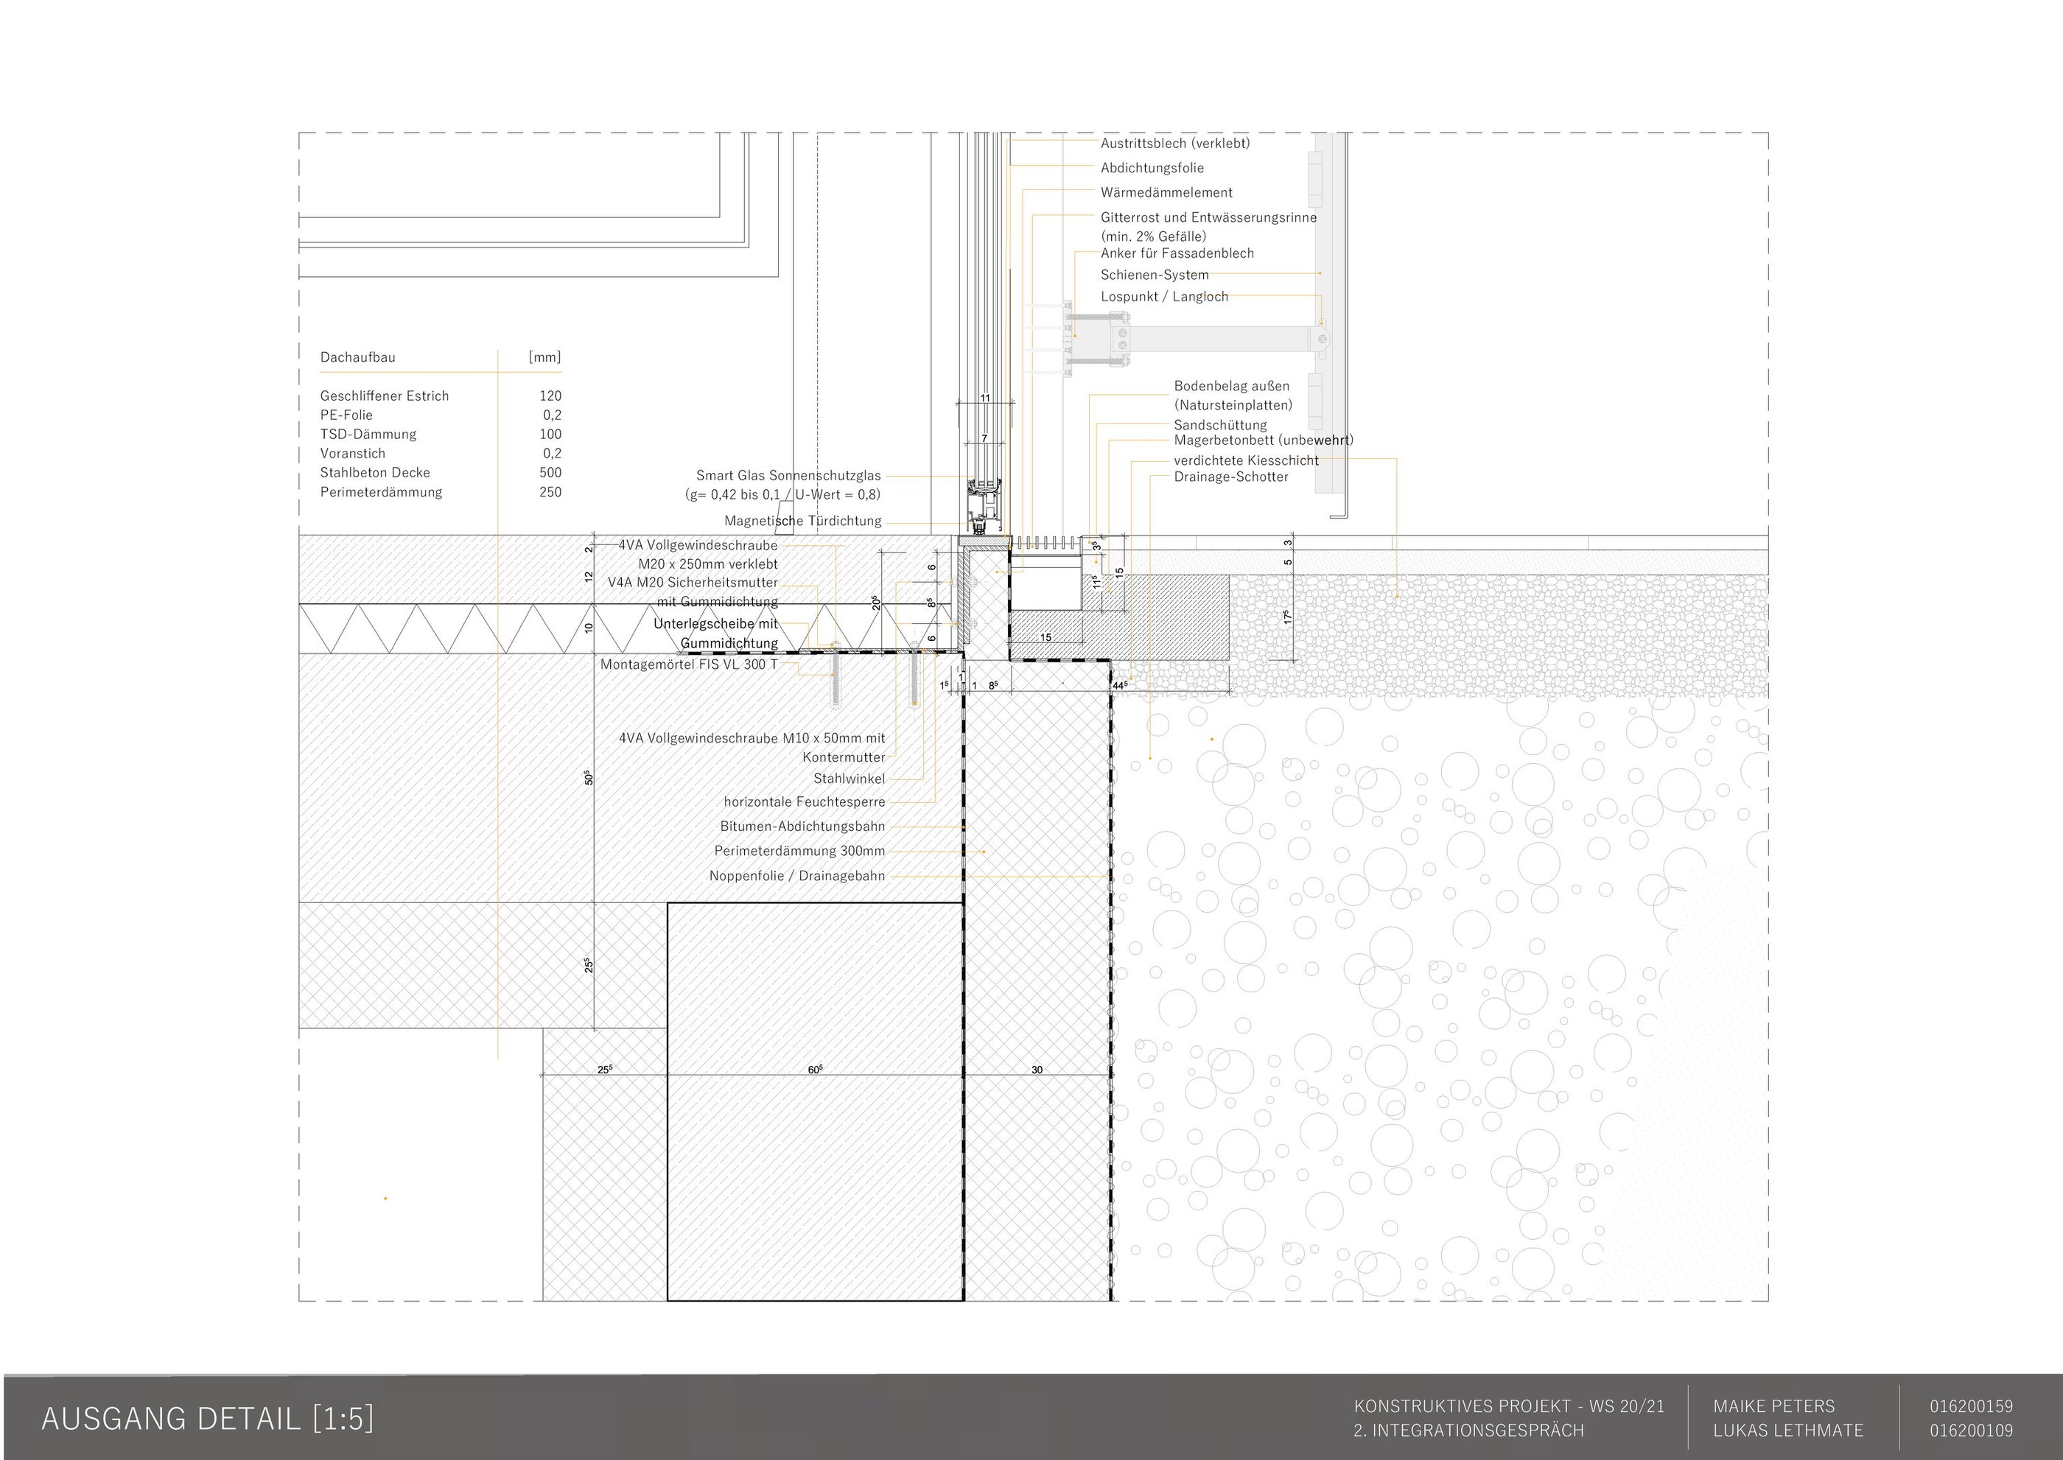The width and height of the screenshot is (2063, 1460).
Task: Click the 'Magnetische Türdichtung' label
Action: 802,522
